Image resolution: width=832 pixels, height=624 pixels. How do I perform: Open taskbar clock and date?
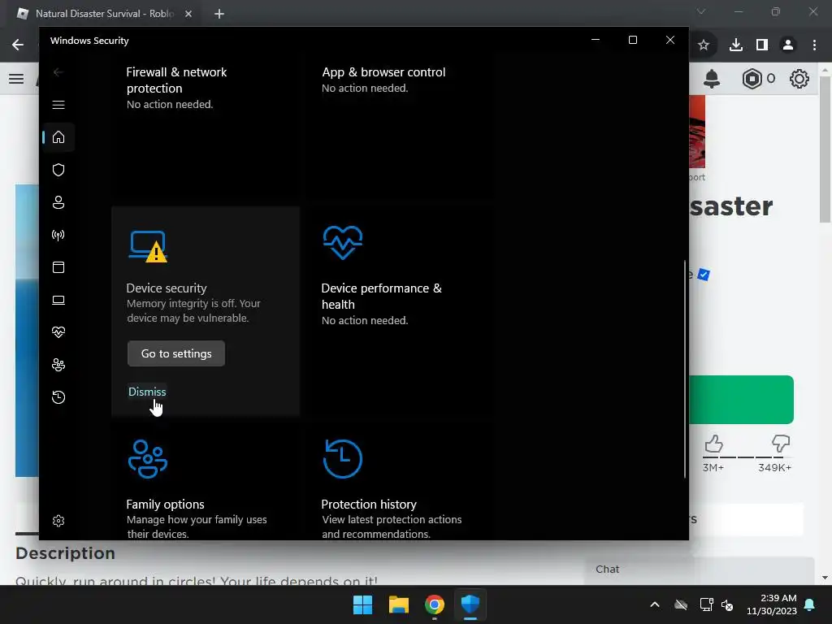(772, 604)
